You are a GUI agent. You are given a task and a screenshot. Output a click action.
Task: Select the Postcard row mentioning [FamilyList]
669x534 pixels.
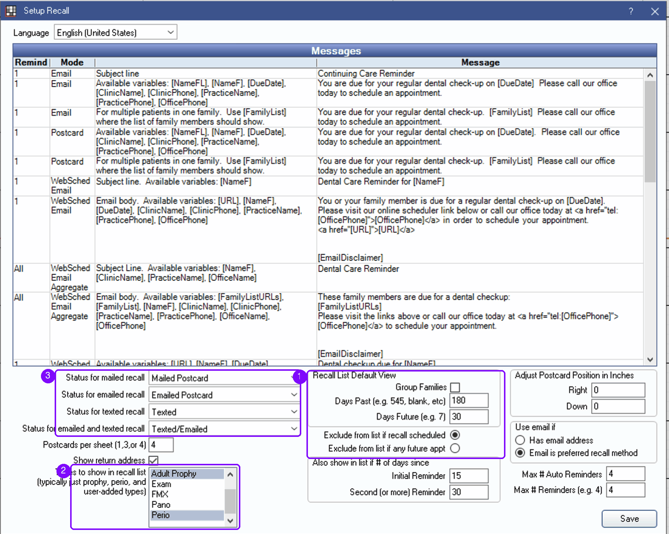pos(329,166)
